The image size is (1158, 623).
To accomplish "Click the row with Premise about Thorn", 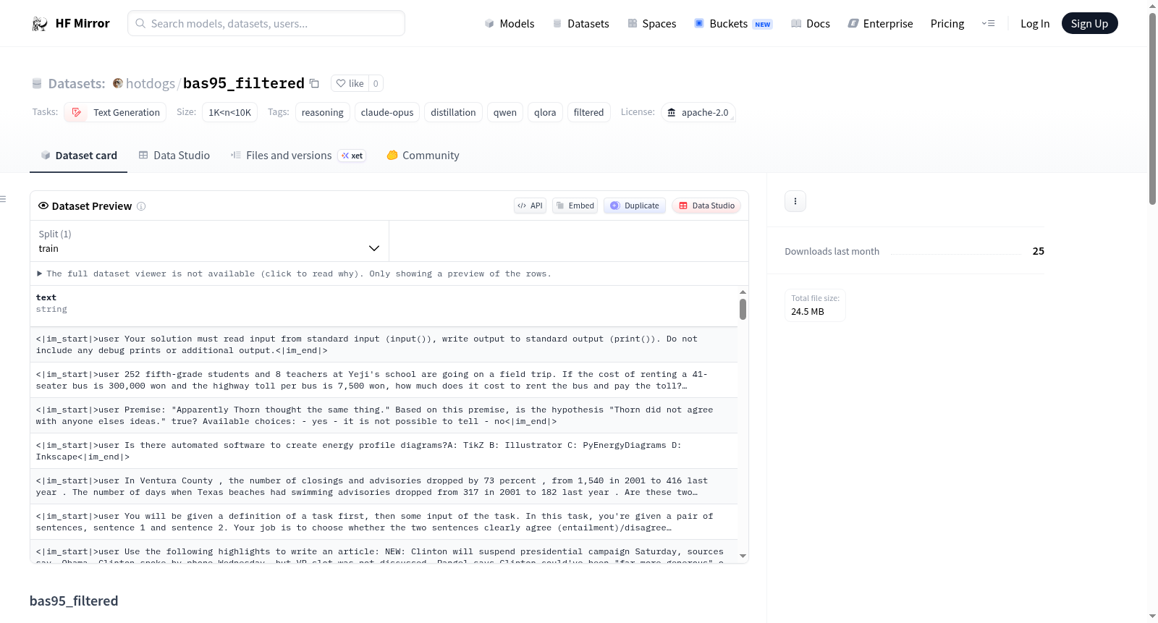I will [384, 415].
